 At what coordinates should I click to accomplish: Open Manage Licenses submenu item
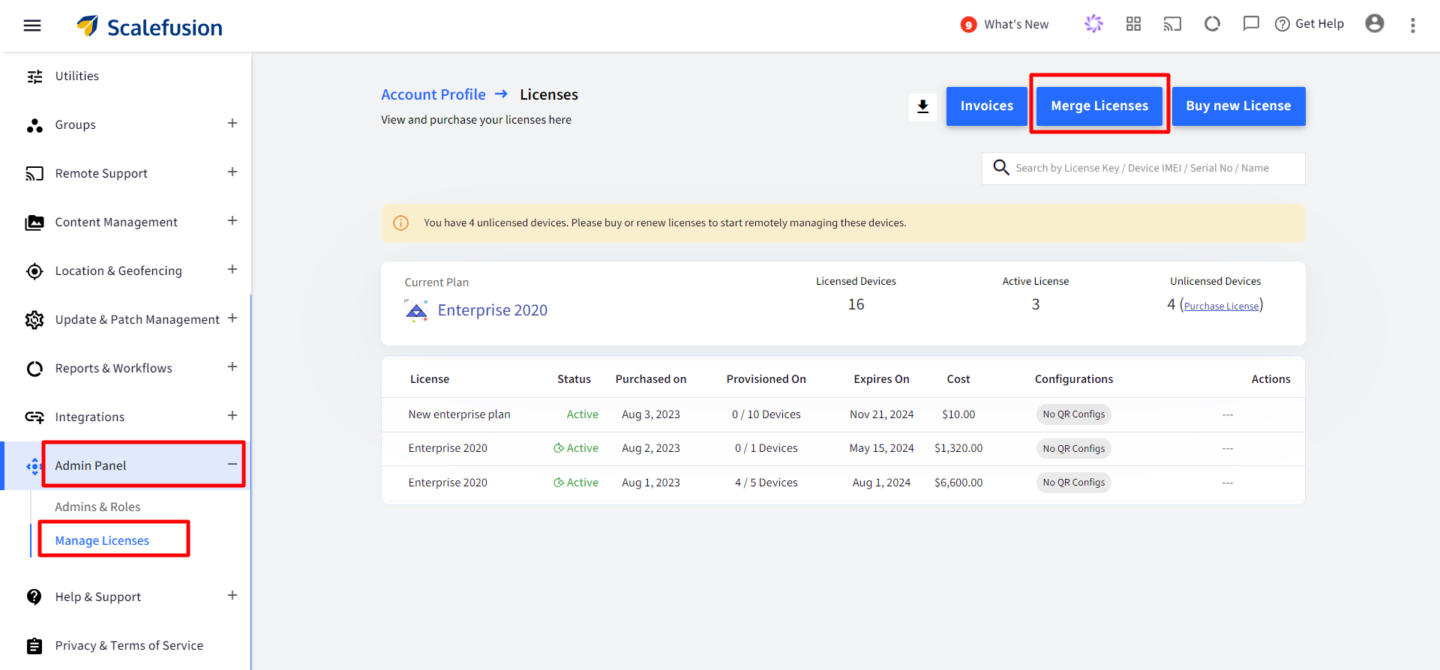[102, 540]
